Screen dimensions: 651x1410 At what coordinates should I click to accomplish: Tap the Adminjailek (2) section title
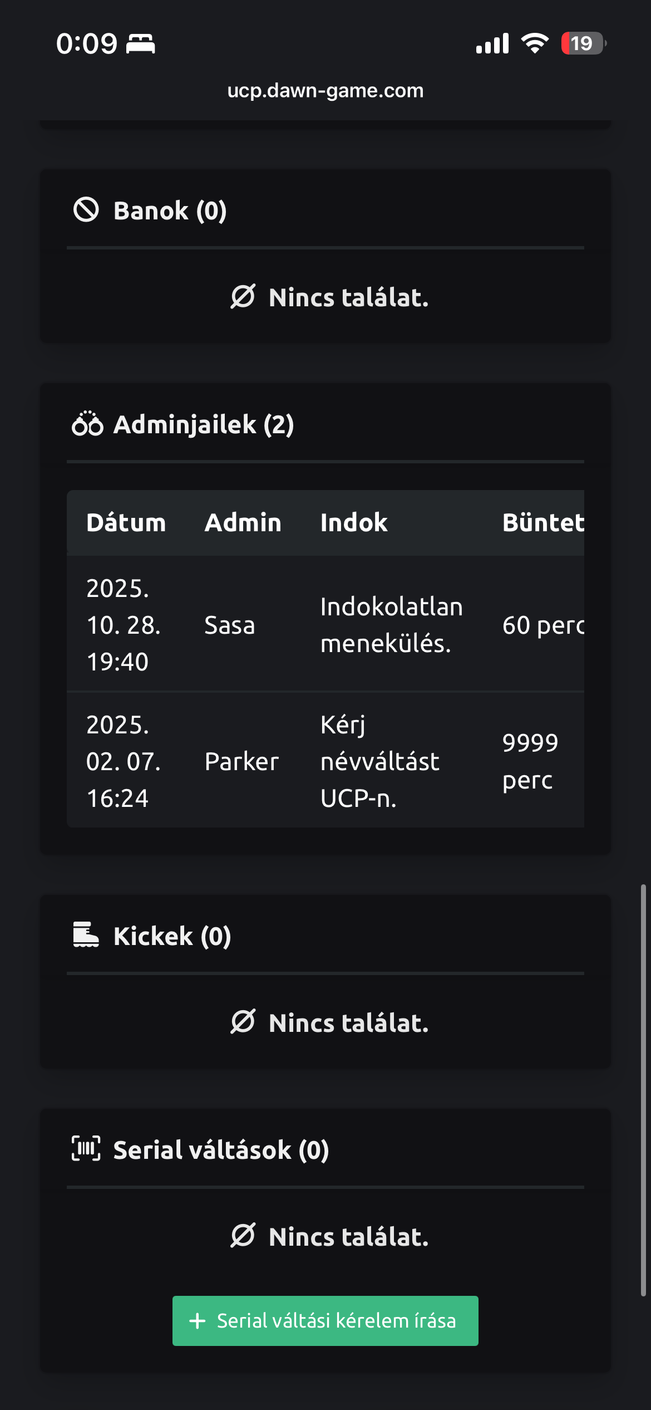pyautogui.click(x=204, y=424)
